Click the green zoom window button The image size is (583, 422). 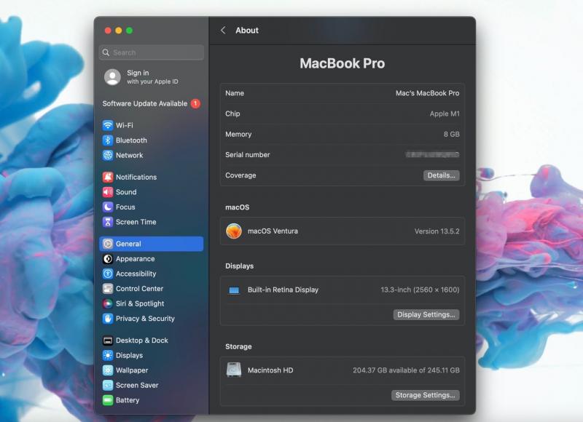(130, 31)
